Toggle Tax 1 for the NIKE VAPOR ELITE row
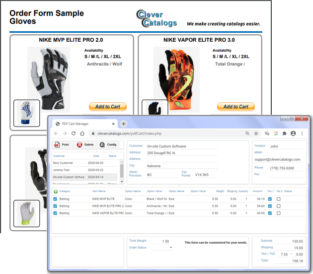This screenshot has width=313, height=274. coord(270,213)
